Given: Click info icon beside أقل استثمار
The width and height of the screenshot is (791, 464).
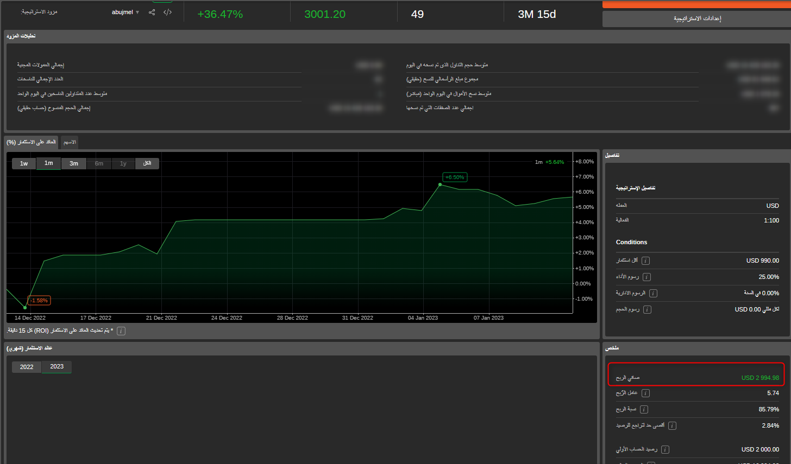Looking at the screenshot, I should [x=645, y=260].
